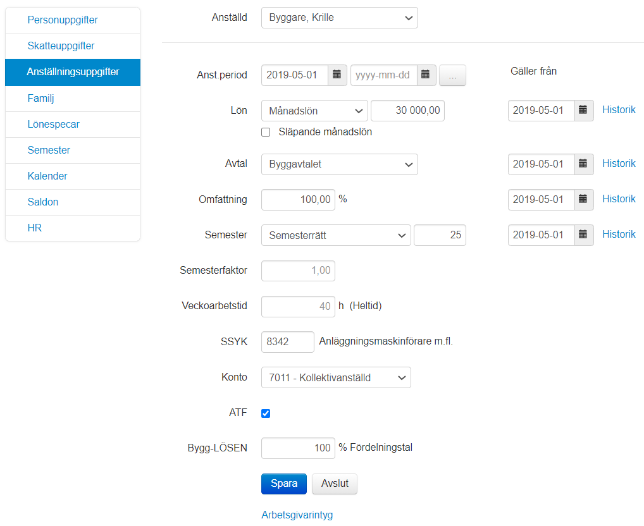The height and width of the screenshot is (526, 644).
Task: Open the Månadslön salary type dropdown
Action: point(314,111)
